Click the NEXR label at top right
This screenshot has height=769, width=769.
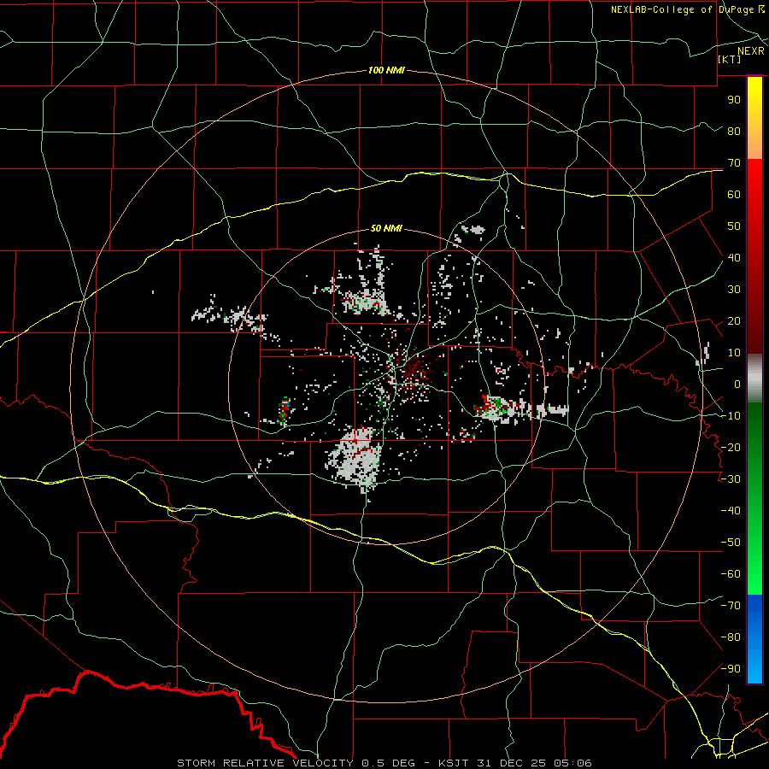pyautogui.click(x=750, y=51)
